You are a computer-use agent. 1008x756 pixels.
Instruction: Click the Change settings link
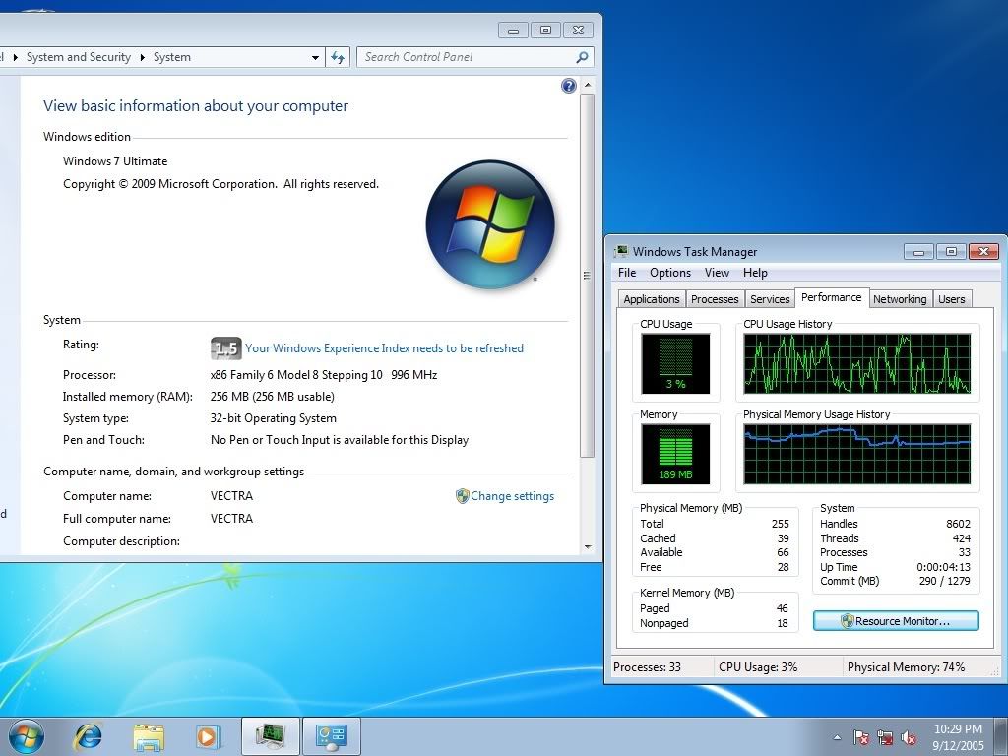tap(512, 496)
